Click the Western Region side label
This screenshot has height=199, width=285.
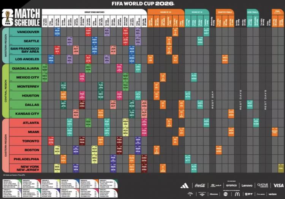5,45
